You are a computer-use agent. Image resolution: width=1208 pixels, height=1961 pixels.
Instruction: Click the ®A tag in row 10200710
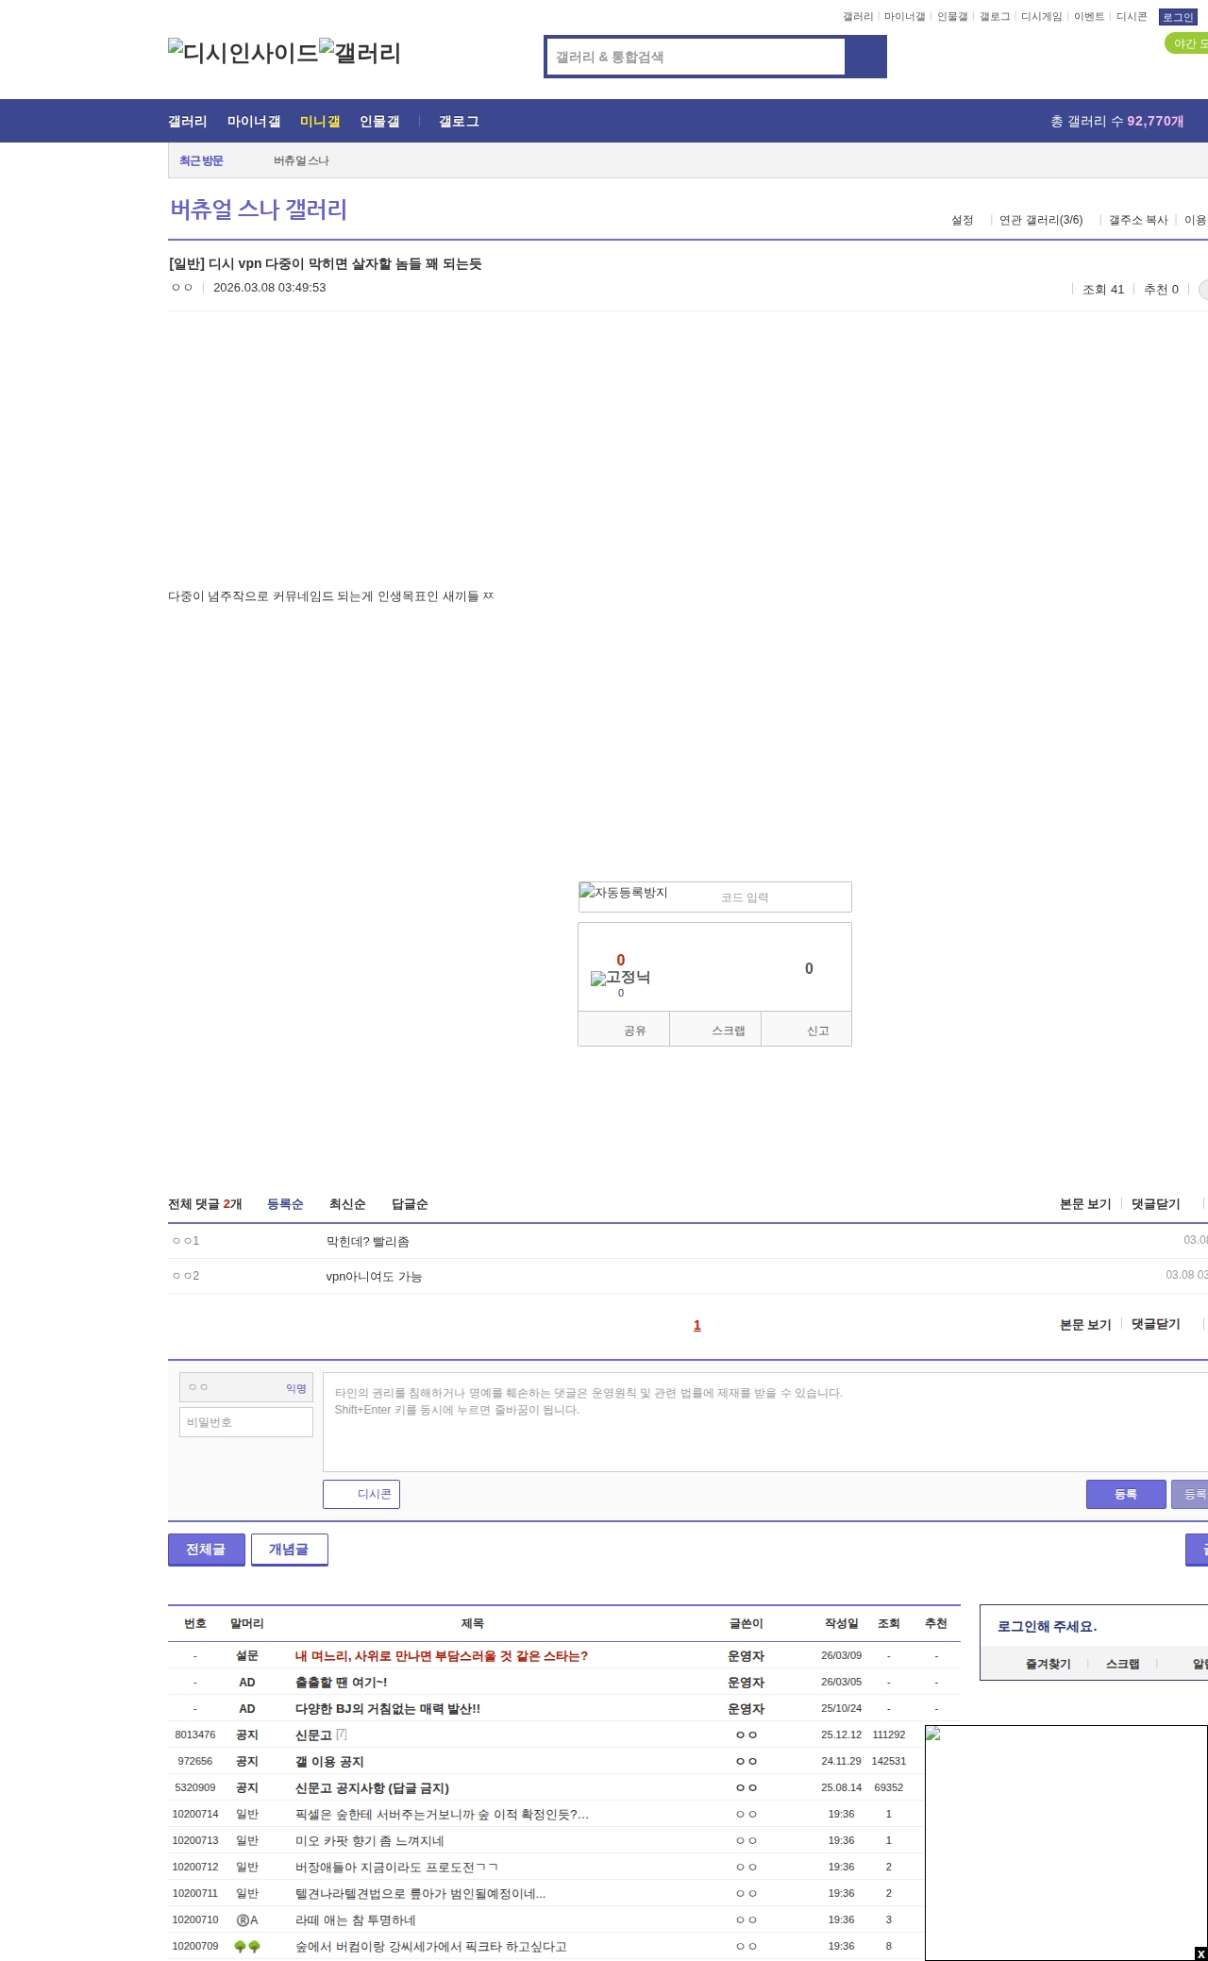coord(247,1919)
